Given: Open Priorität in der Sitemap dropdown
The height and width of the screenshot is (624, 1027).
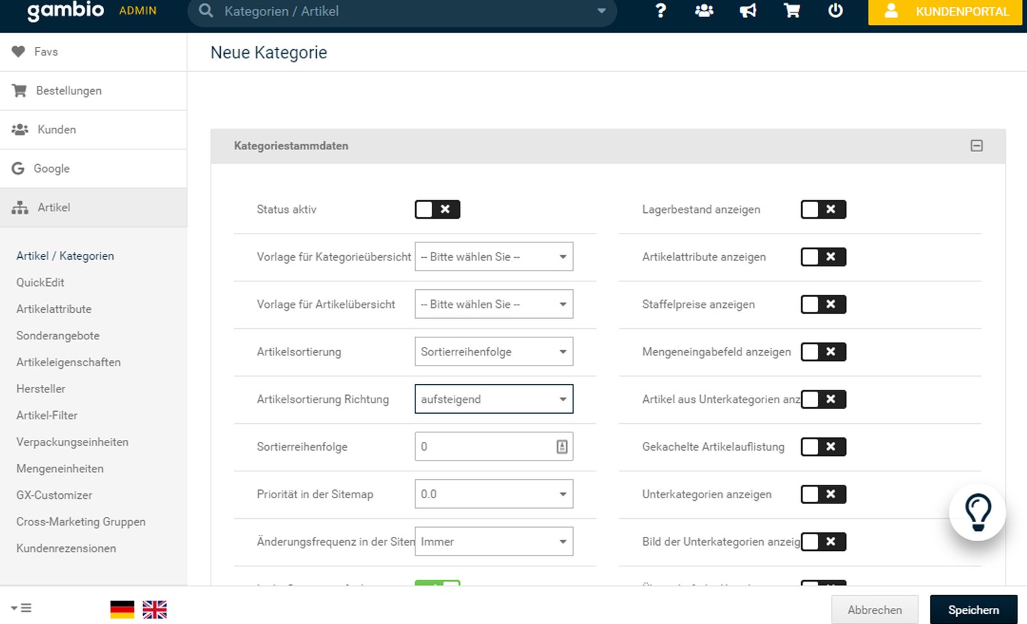Looking at the screenshot, I should (494, 494).
